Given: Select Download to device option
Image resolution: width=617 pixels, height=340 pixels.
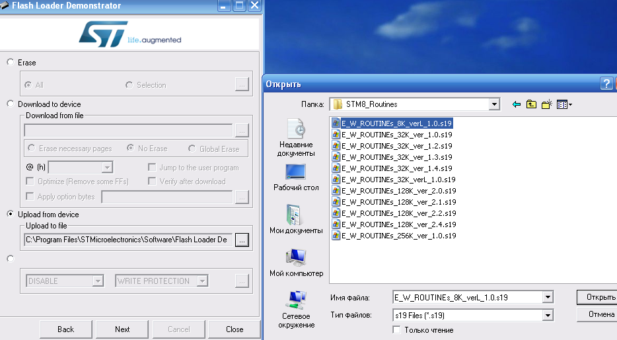Looking at the screenshot, I should [x=10, y=104].
